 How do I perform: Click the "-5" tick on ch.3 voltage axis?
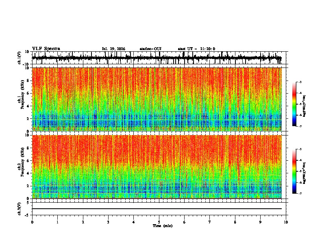click(x=28, y=215)
